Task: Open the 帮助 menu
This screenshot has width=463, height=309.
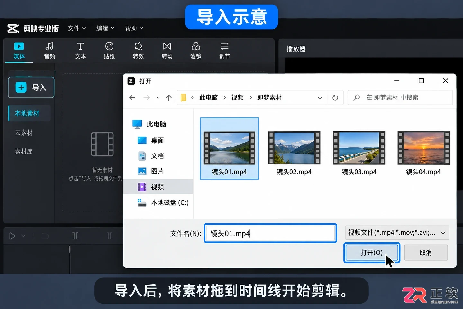Action: [x=134, y=28]
